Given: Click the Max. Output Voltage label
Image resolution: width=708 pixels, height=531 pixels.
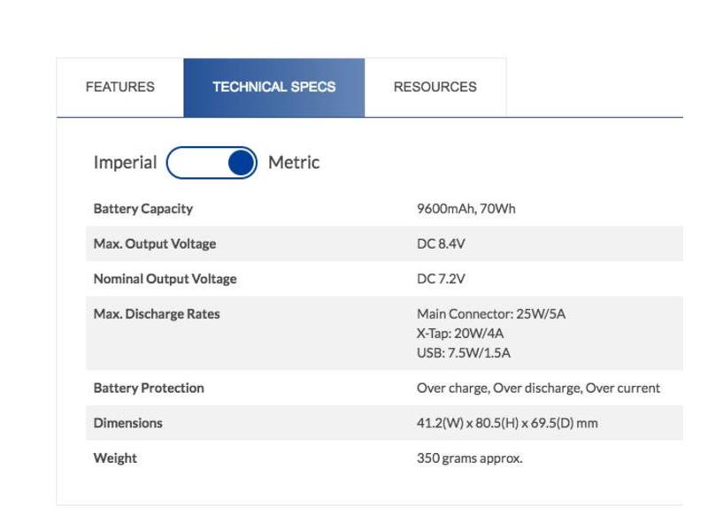Looking at the screenshot, I should [x=154, y=244].
